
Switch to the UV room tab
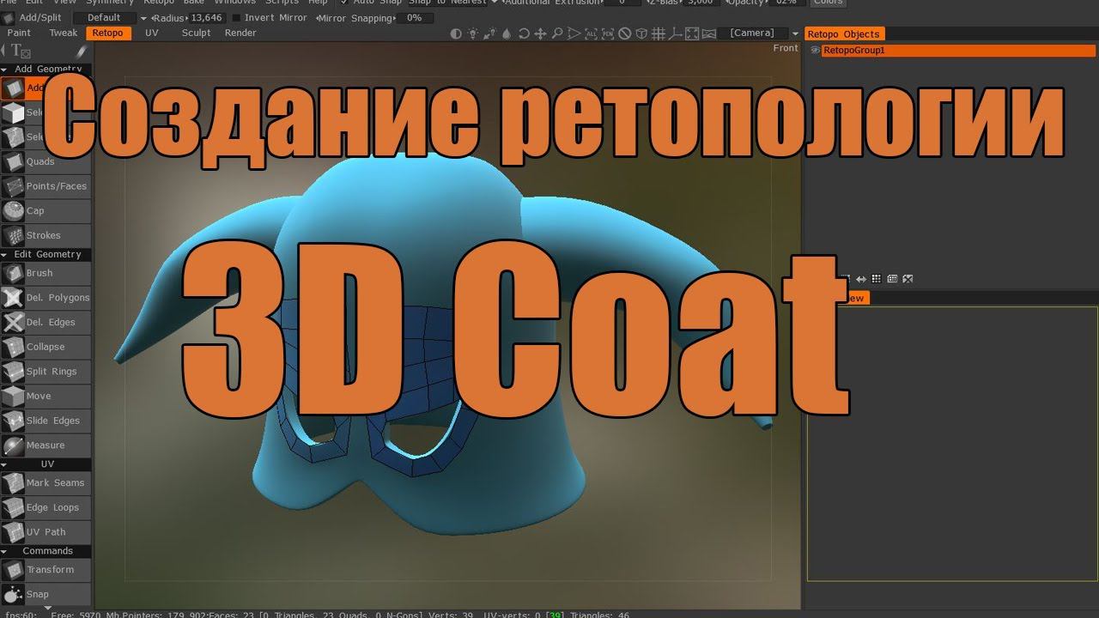pos(152,33)
